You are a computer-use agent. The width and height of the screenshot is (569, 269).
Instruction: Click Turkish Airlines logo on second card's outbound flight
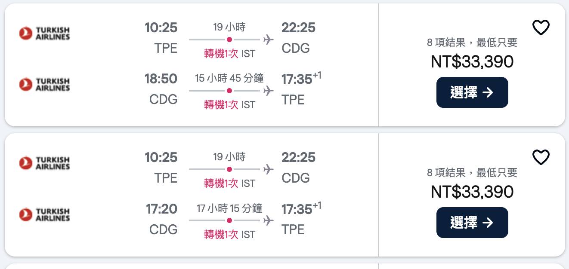coord(44,163)
